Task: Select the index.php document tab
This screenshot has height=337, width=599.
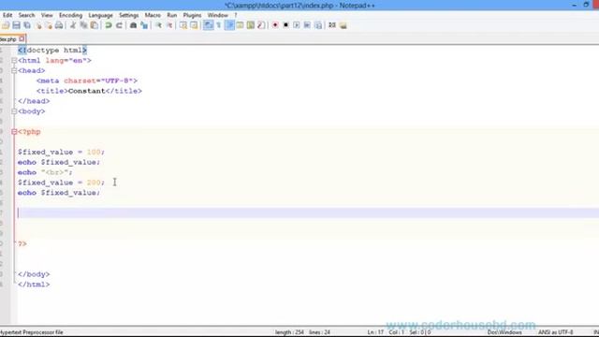Action: (x=8, y=39)
